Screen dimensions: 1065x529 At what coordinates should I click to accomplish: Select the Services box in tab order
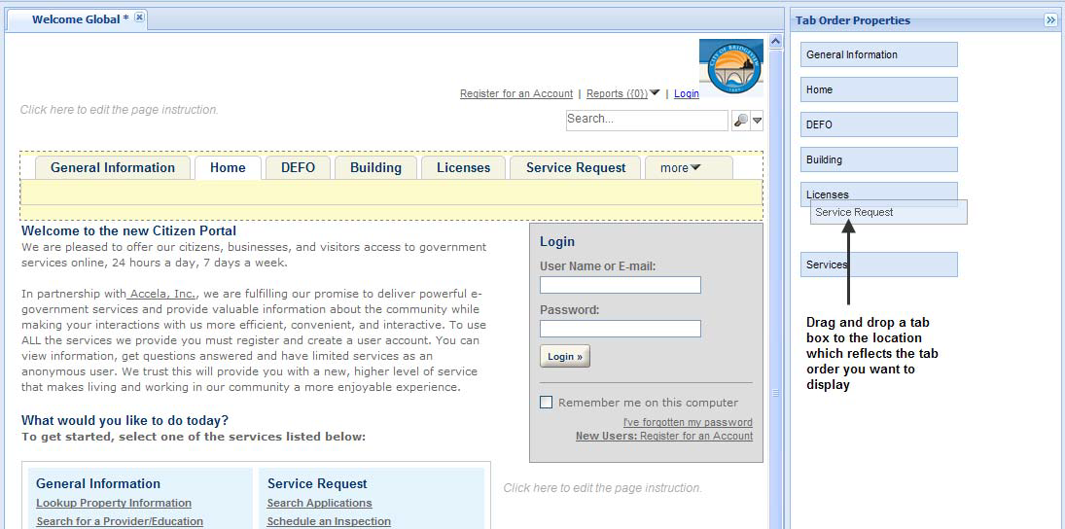[878, 264]
